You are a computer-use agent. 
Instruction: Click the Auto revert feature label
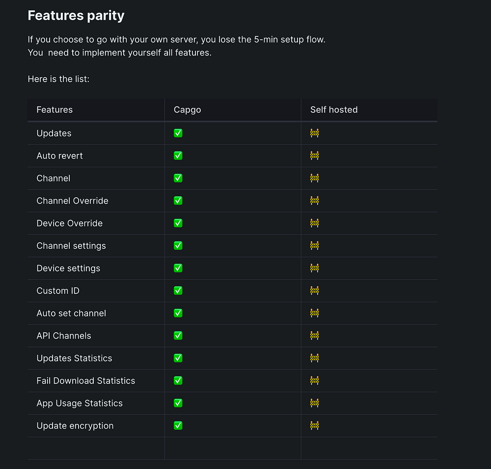pos(59,156)
